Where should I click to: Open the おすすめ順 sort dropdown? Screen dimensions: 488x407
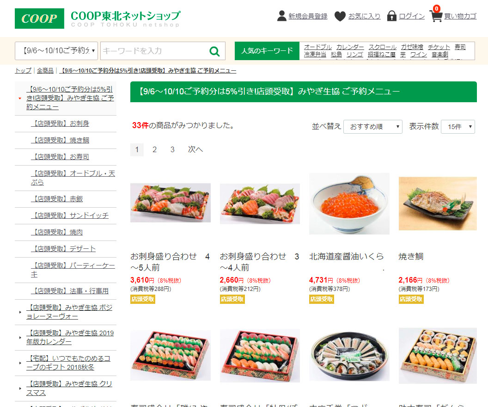click(372, 127)
